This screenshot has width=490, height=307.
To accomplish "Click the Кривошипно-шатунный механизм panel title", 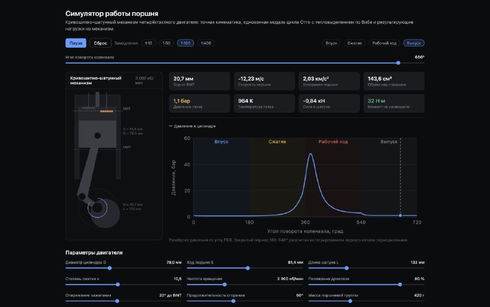I will (96, 81).
